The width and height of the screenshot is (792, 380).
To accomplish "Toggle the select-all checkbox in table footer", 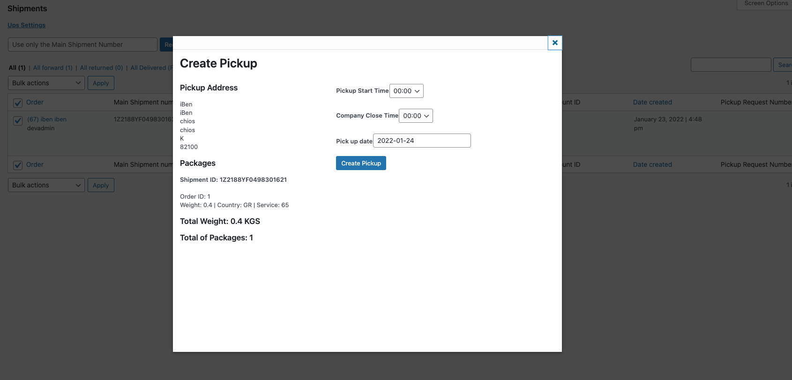I will [x=18, y=165].
